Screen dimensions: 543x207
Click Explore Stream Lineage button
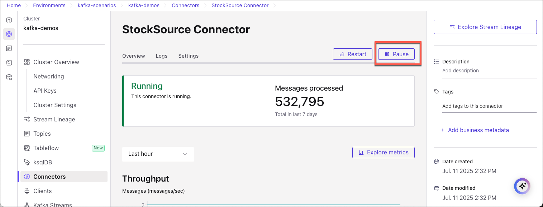click(x=485, y=27)
